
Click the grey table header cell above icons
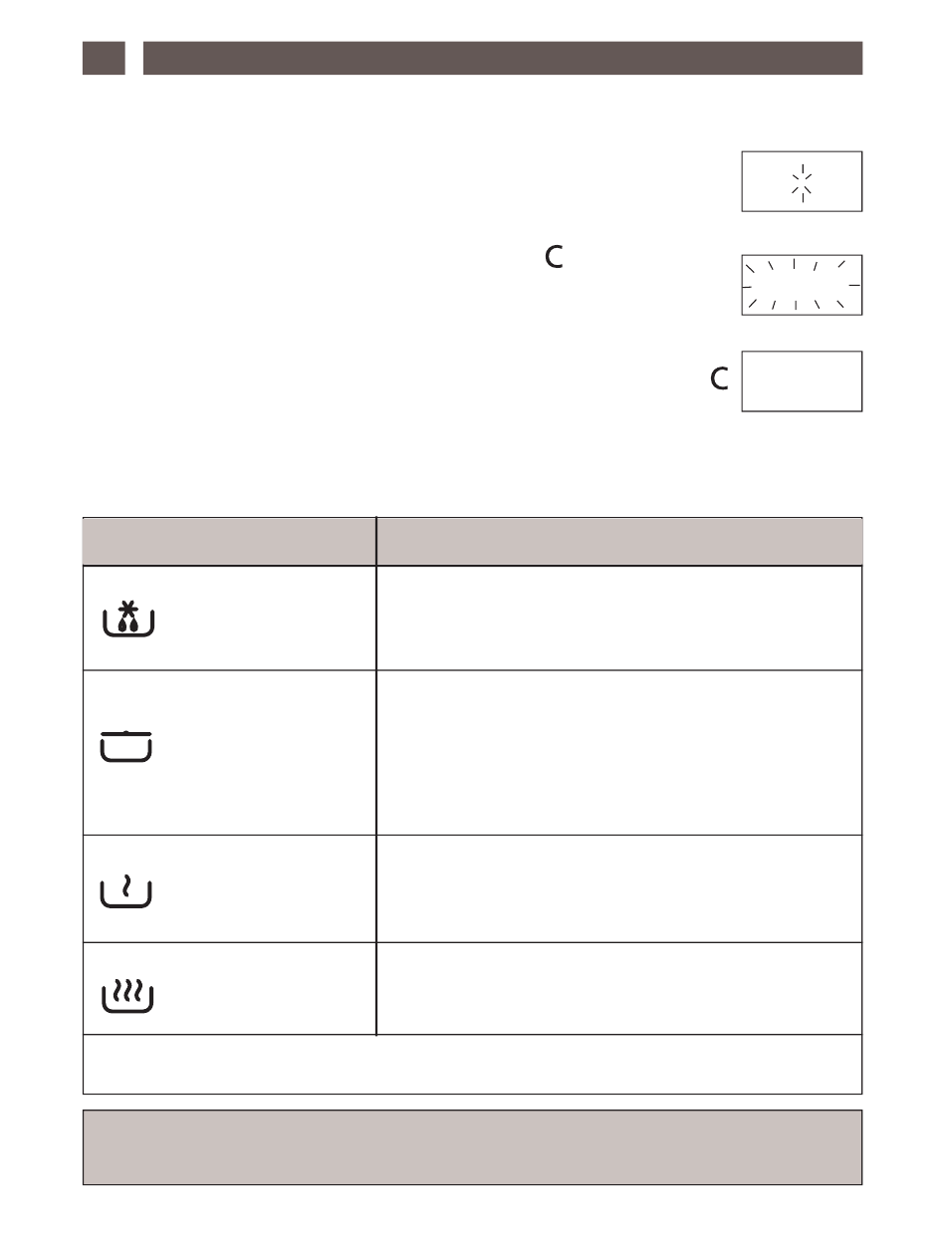coord(229,541)
